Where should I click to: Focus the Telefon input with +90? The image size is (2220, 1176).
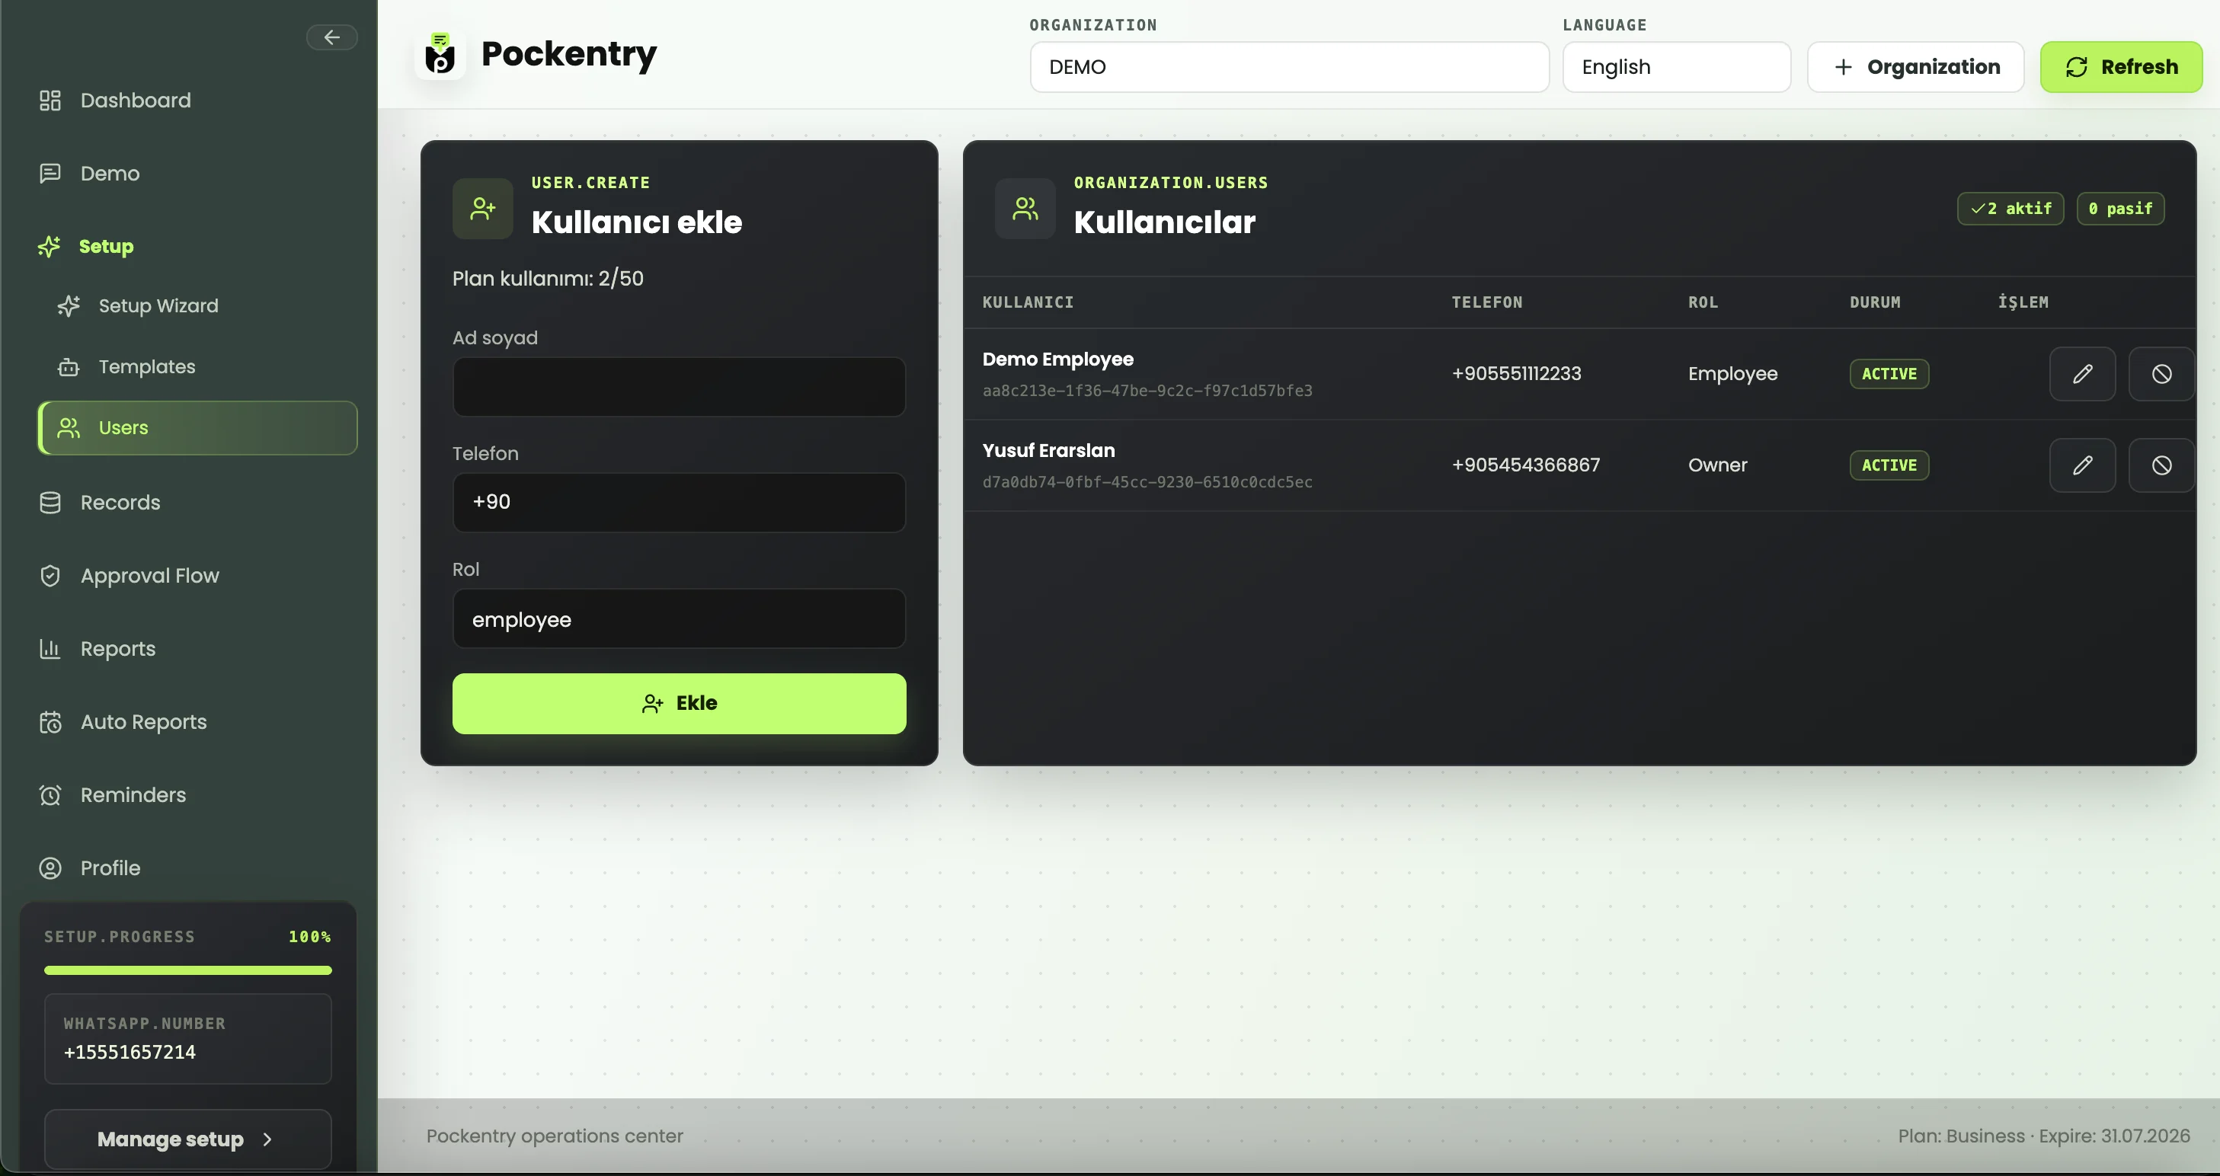[679, 502]
